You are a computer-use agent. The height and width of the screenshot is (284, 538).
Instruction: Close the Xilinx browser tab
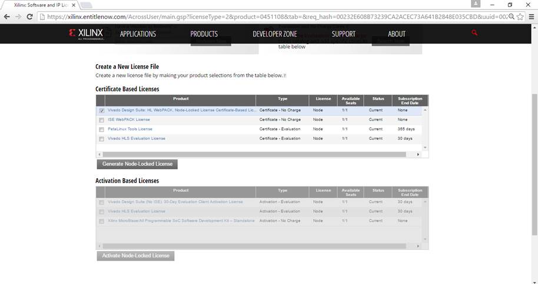point(74,5)
